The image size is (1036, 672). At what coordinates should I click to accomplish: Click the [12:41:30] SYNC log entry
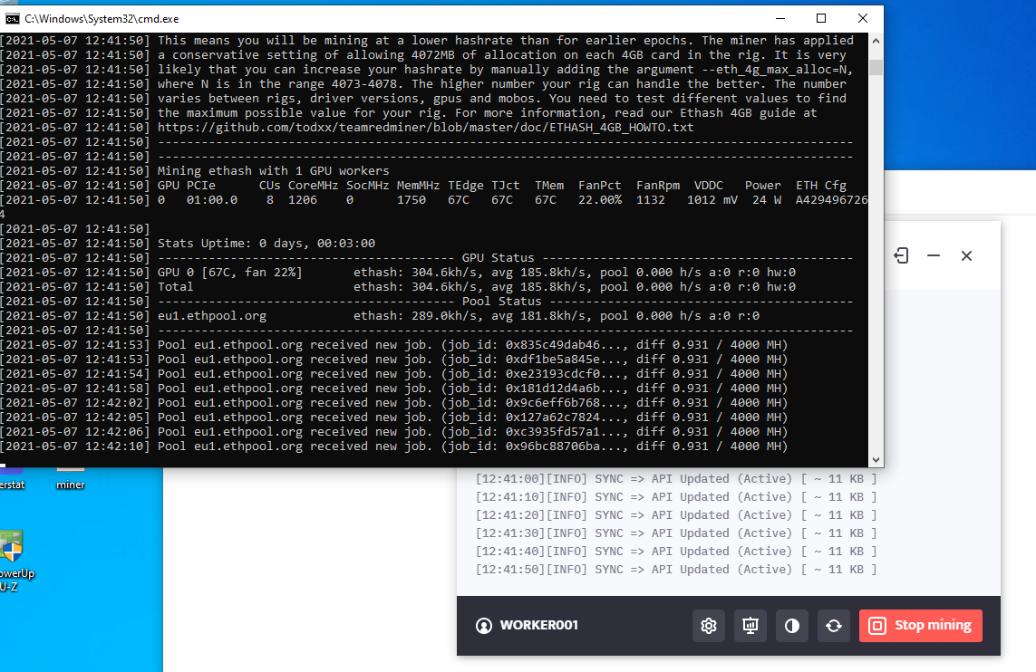pyautogui.click(x=676, y=533)
